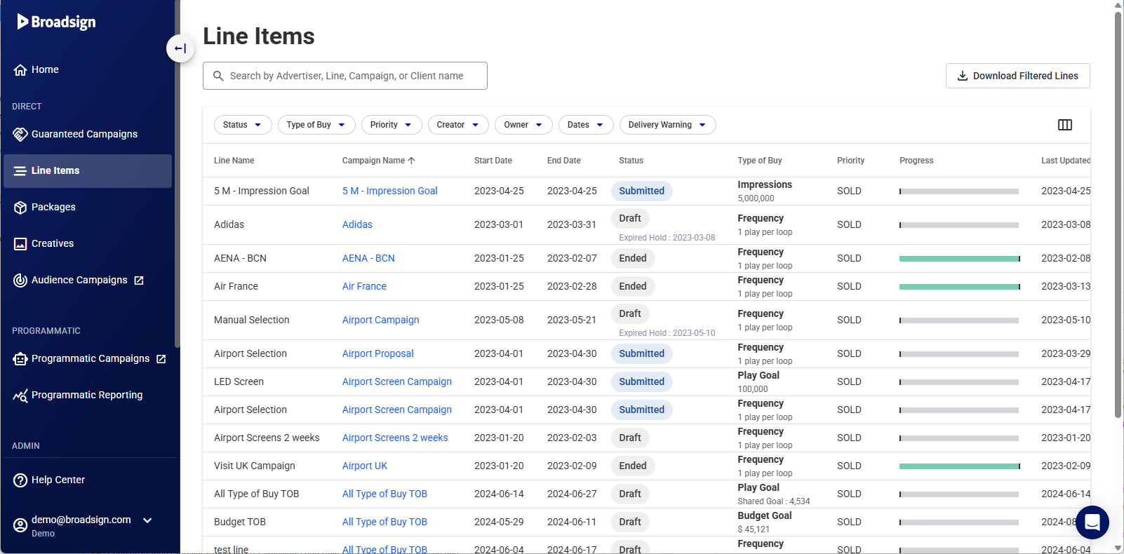Image resolution: width=1124 pixels, height=554 pixels.
Task: Open the Type of Buy filter
Action: (x=316, y=125)
